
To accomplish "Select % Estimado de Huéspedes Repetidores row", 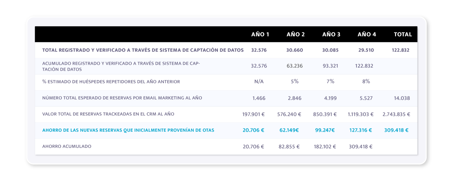I will pyautogui.click(x=226, y=82).
